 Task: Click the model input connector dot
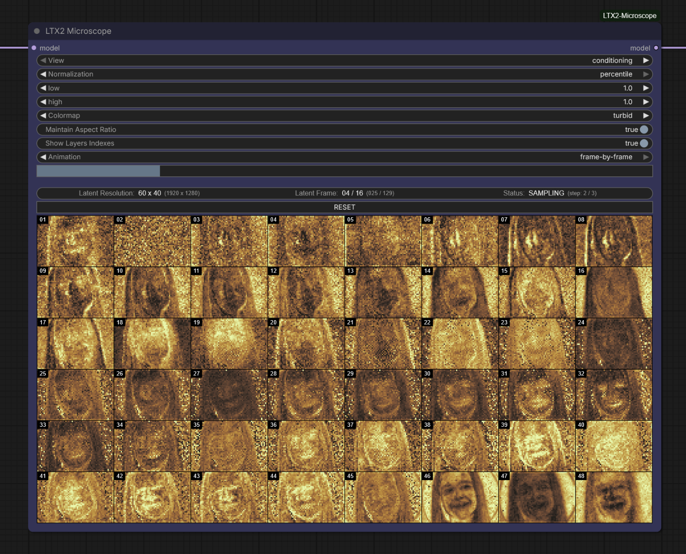[x=34, y=48]
